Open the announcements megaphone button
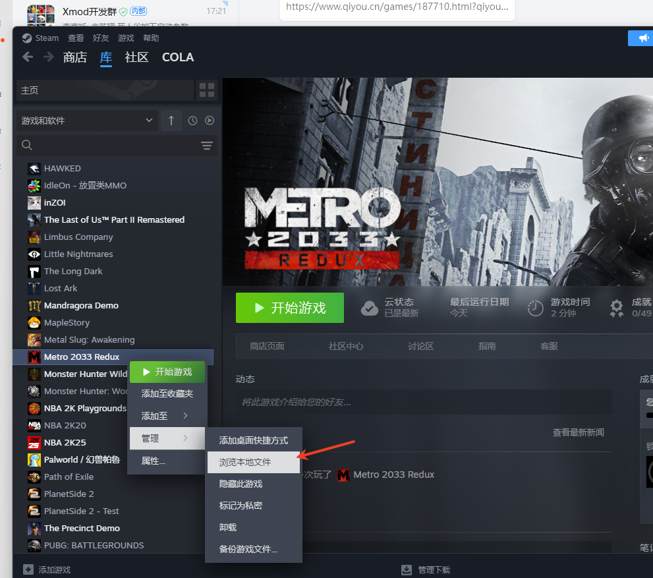This screenshot has height=578, width=653. click(x=643, y=38)
